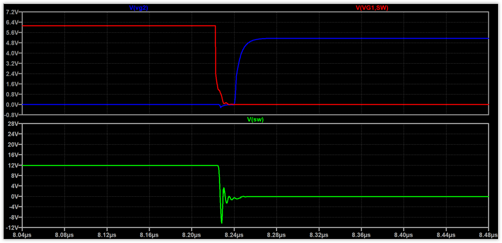Screen dimensions: 502x243
Task: Click the 4V axis label in bottom pane
Action: click(15, 186)
